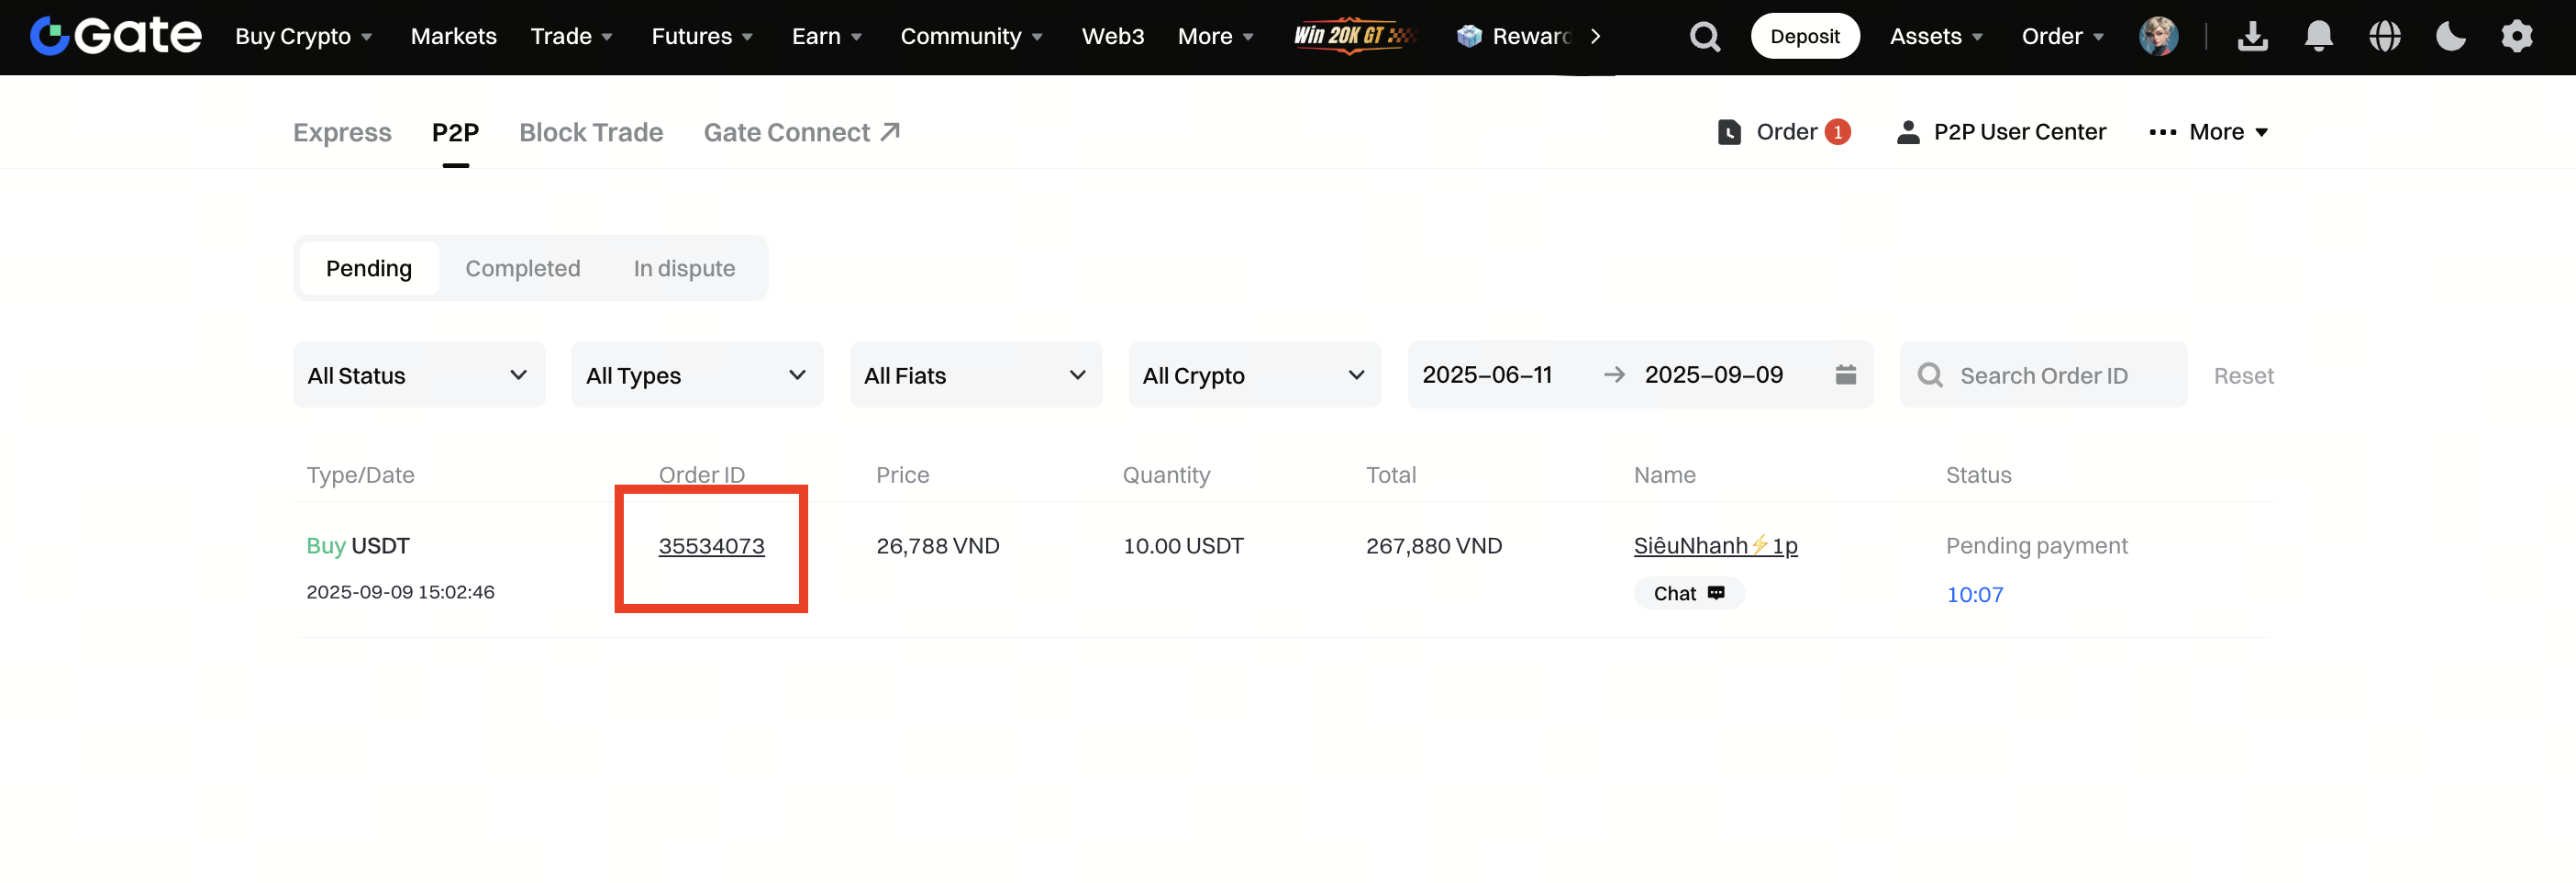Screen dimensions: 2576x883
Task: Open the Block Trade tab
Action: (x=591, y=133)
